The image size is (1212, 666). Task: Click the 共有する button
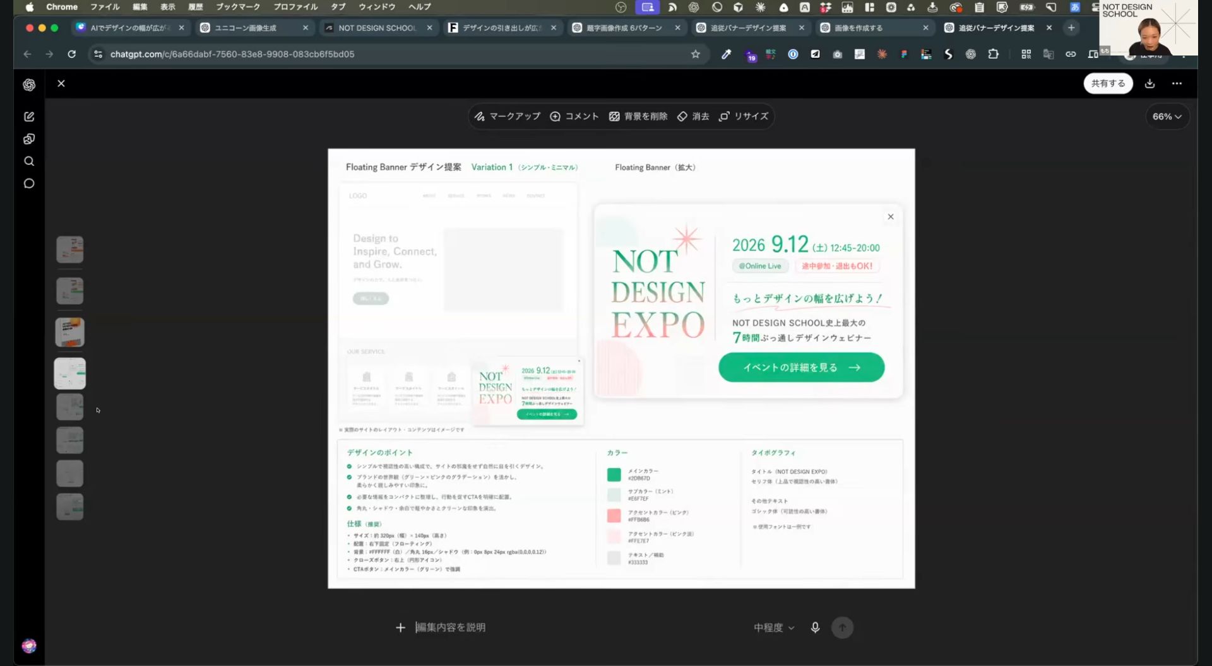(1108, 83)
